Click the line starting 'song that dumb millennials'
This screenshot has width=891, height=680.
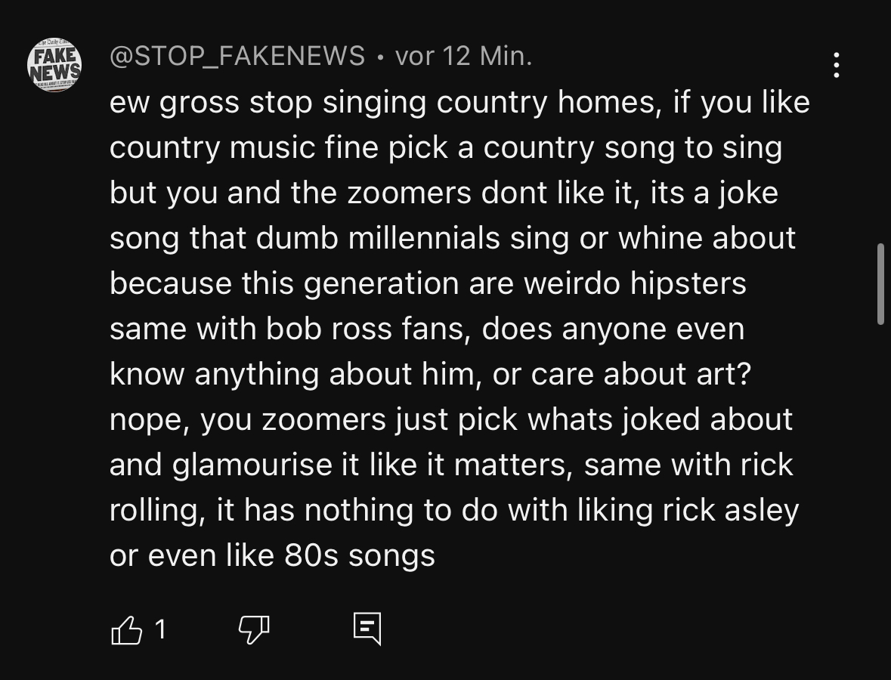click(453, 239)
